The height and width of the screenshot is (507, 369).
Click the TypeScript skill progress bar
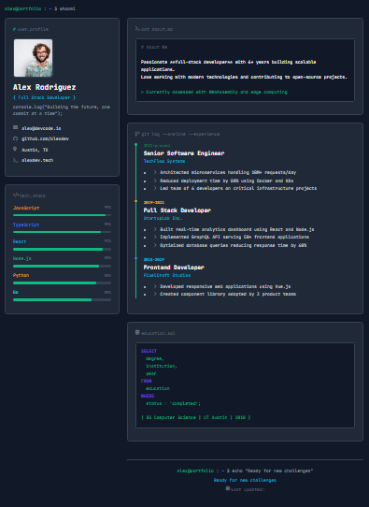[x=62, y=232]
